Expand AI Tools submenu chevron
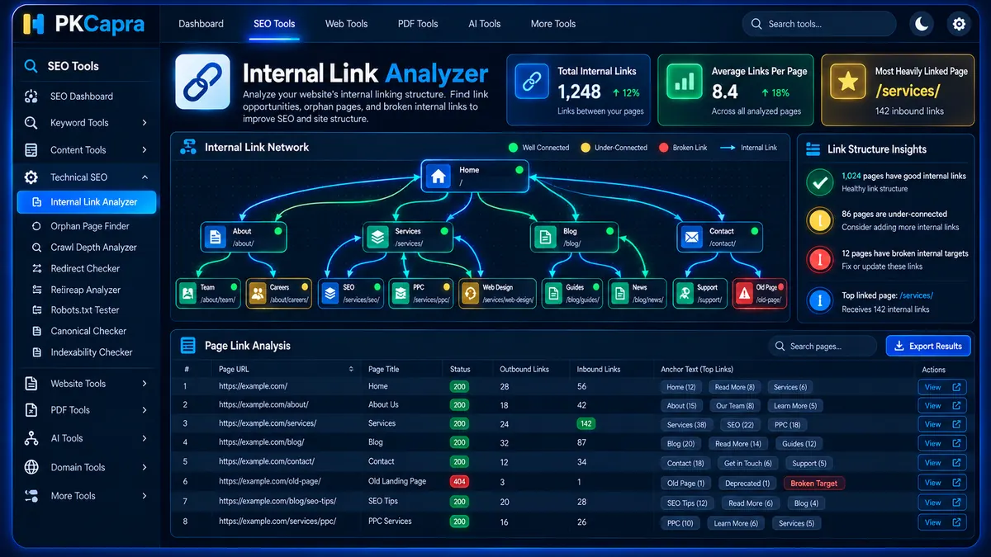 [145, 438]
